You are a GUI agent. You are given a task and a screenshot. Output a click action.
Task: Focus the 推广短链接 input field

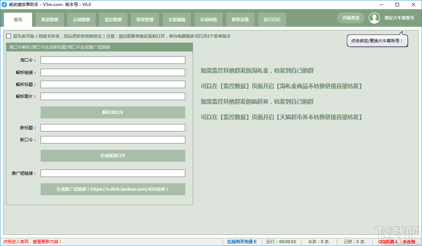[113, 173]
